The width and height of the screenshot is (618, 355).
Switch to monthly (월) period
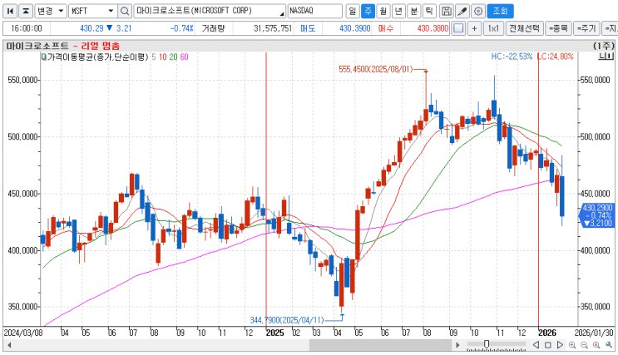(383, 11)
